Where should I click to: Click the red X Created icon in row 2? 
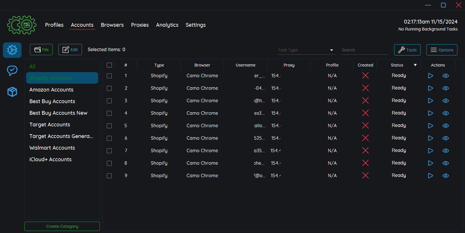point(365,88)
